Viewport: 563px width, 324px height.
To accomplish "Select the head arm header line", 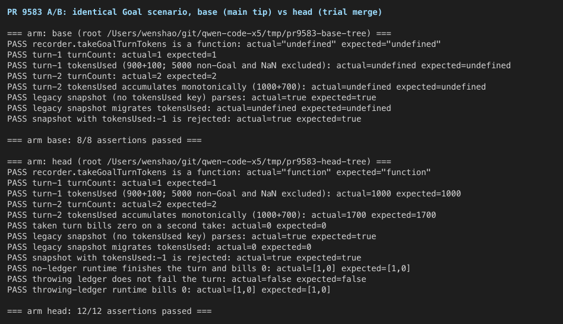I will 199,162.
